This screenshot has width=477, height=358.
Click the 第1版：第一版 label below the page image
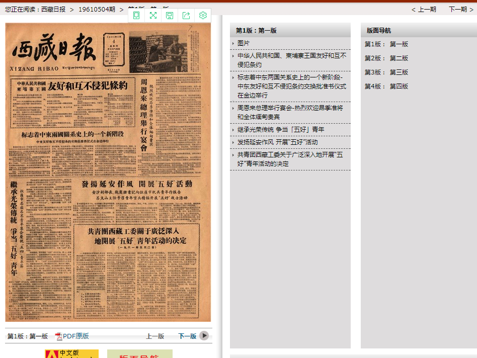[28, 336]
